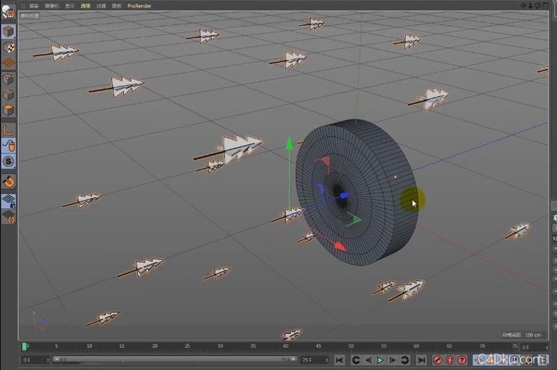Click frame 40 on the timeline ruler
Image resolution: width=557 pixels, height=370 pixels.
click(285, 346)
